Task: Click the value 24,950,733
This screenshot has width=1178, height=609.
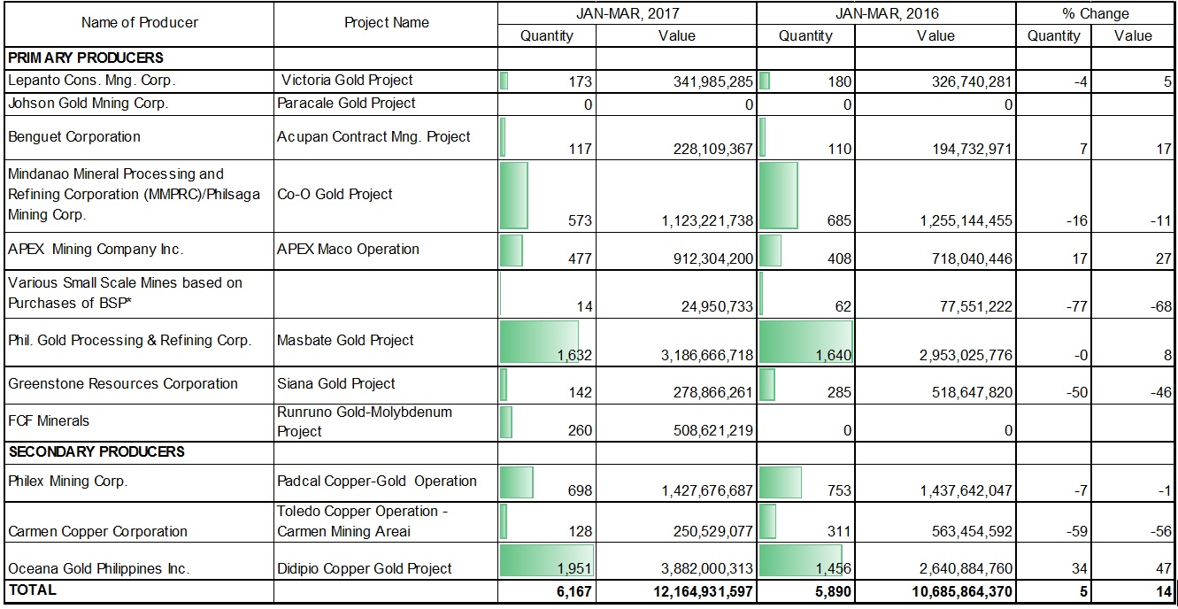Action: [718, 306]
